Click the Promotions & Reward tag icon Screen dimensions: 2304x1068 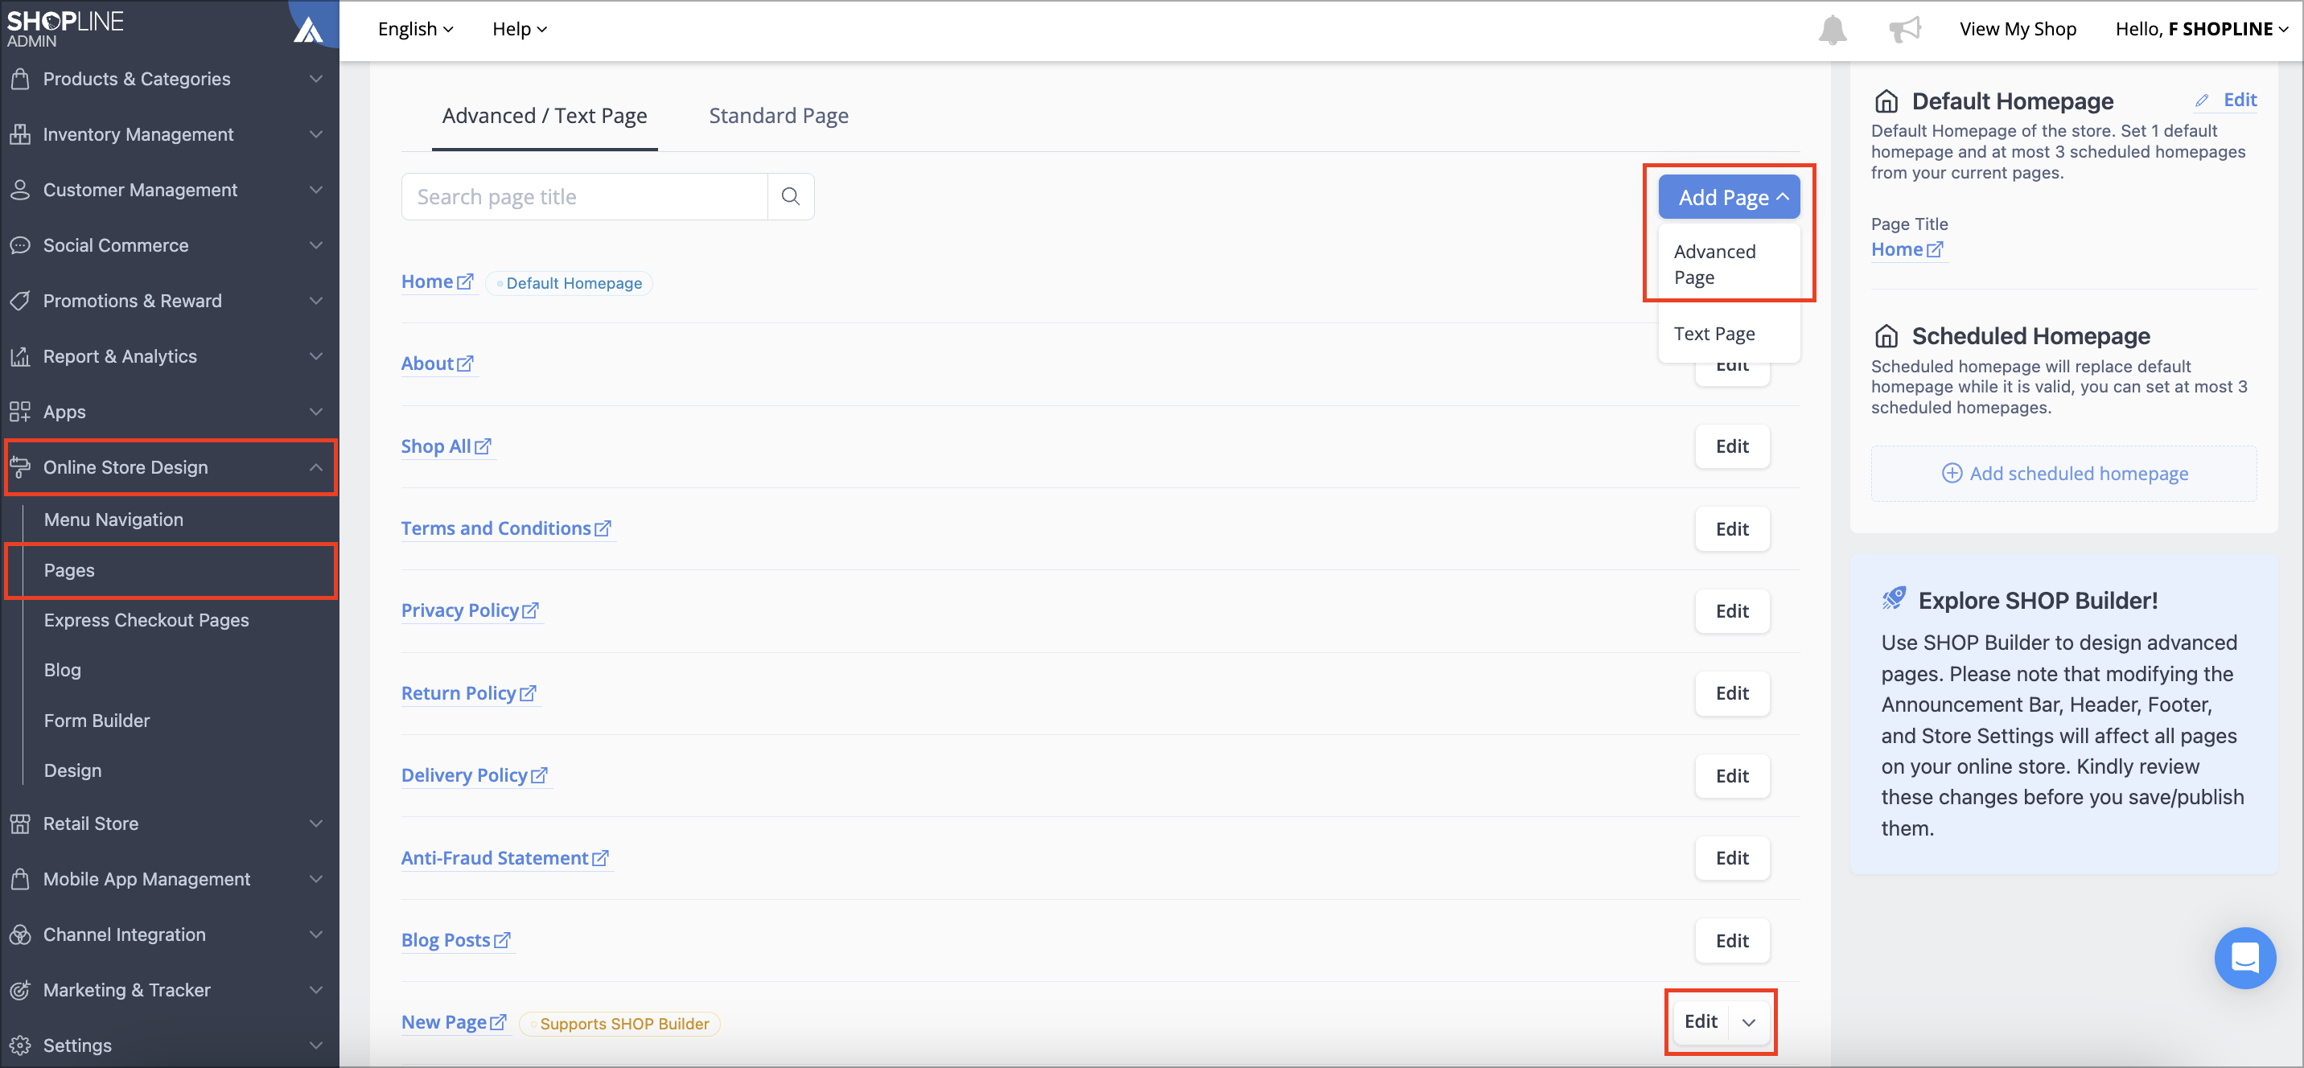(19, 301)
